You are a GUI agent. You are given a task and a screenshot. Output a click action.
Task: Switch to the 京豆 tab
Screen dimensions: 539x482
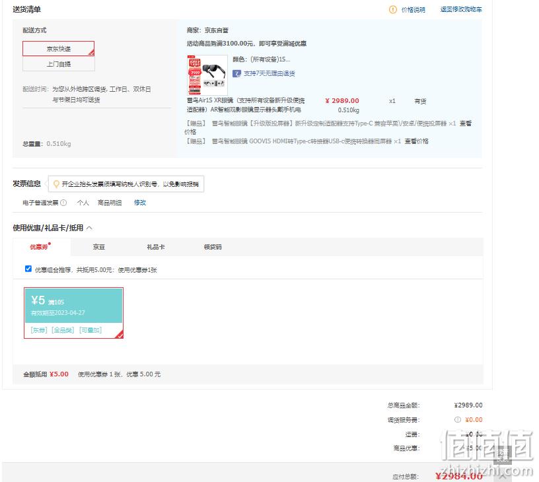(x=98, y=247)
